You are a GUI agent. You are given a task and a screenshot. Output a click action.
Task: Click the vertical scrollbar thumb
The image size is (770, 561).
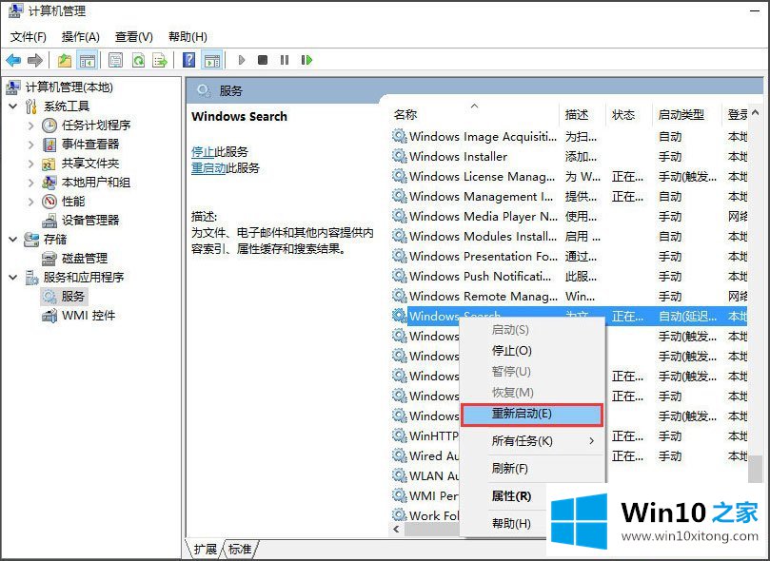click(756, 470)
